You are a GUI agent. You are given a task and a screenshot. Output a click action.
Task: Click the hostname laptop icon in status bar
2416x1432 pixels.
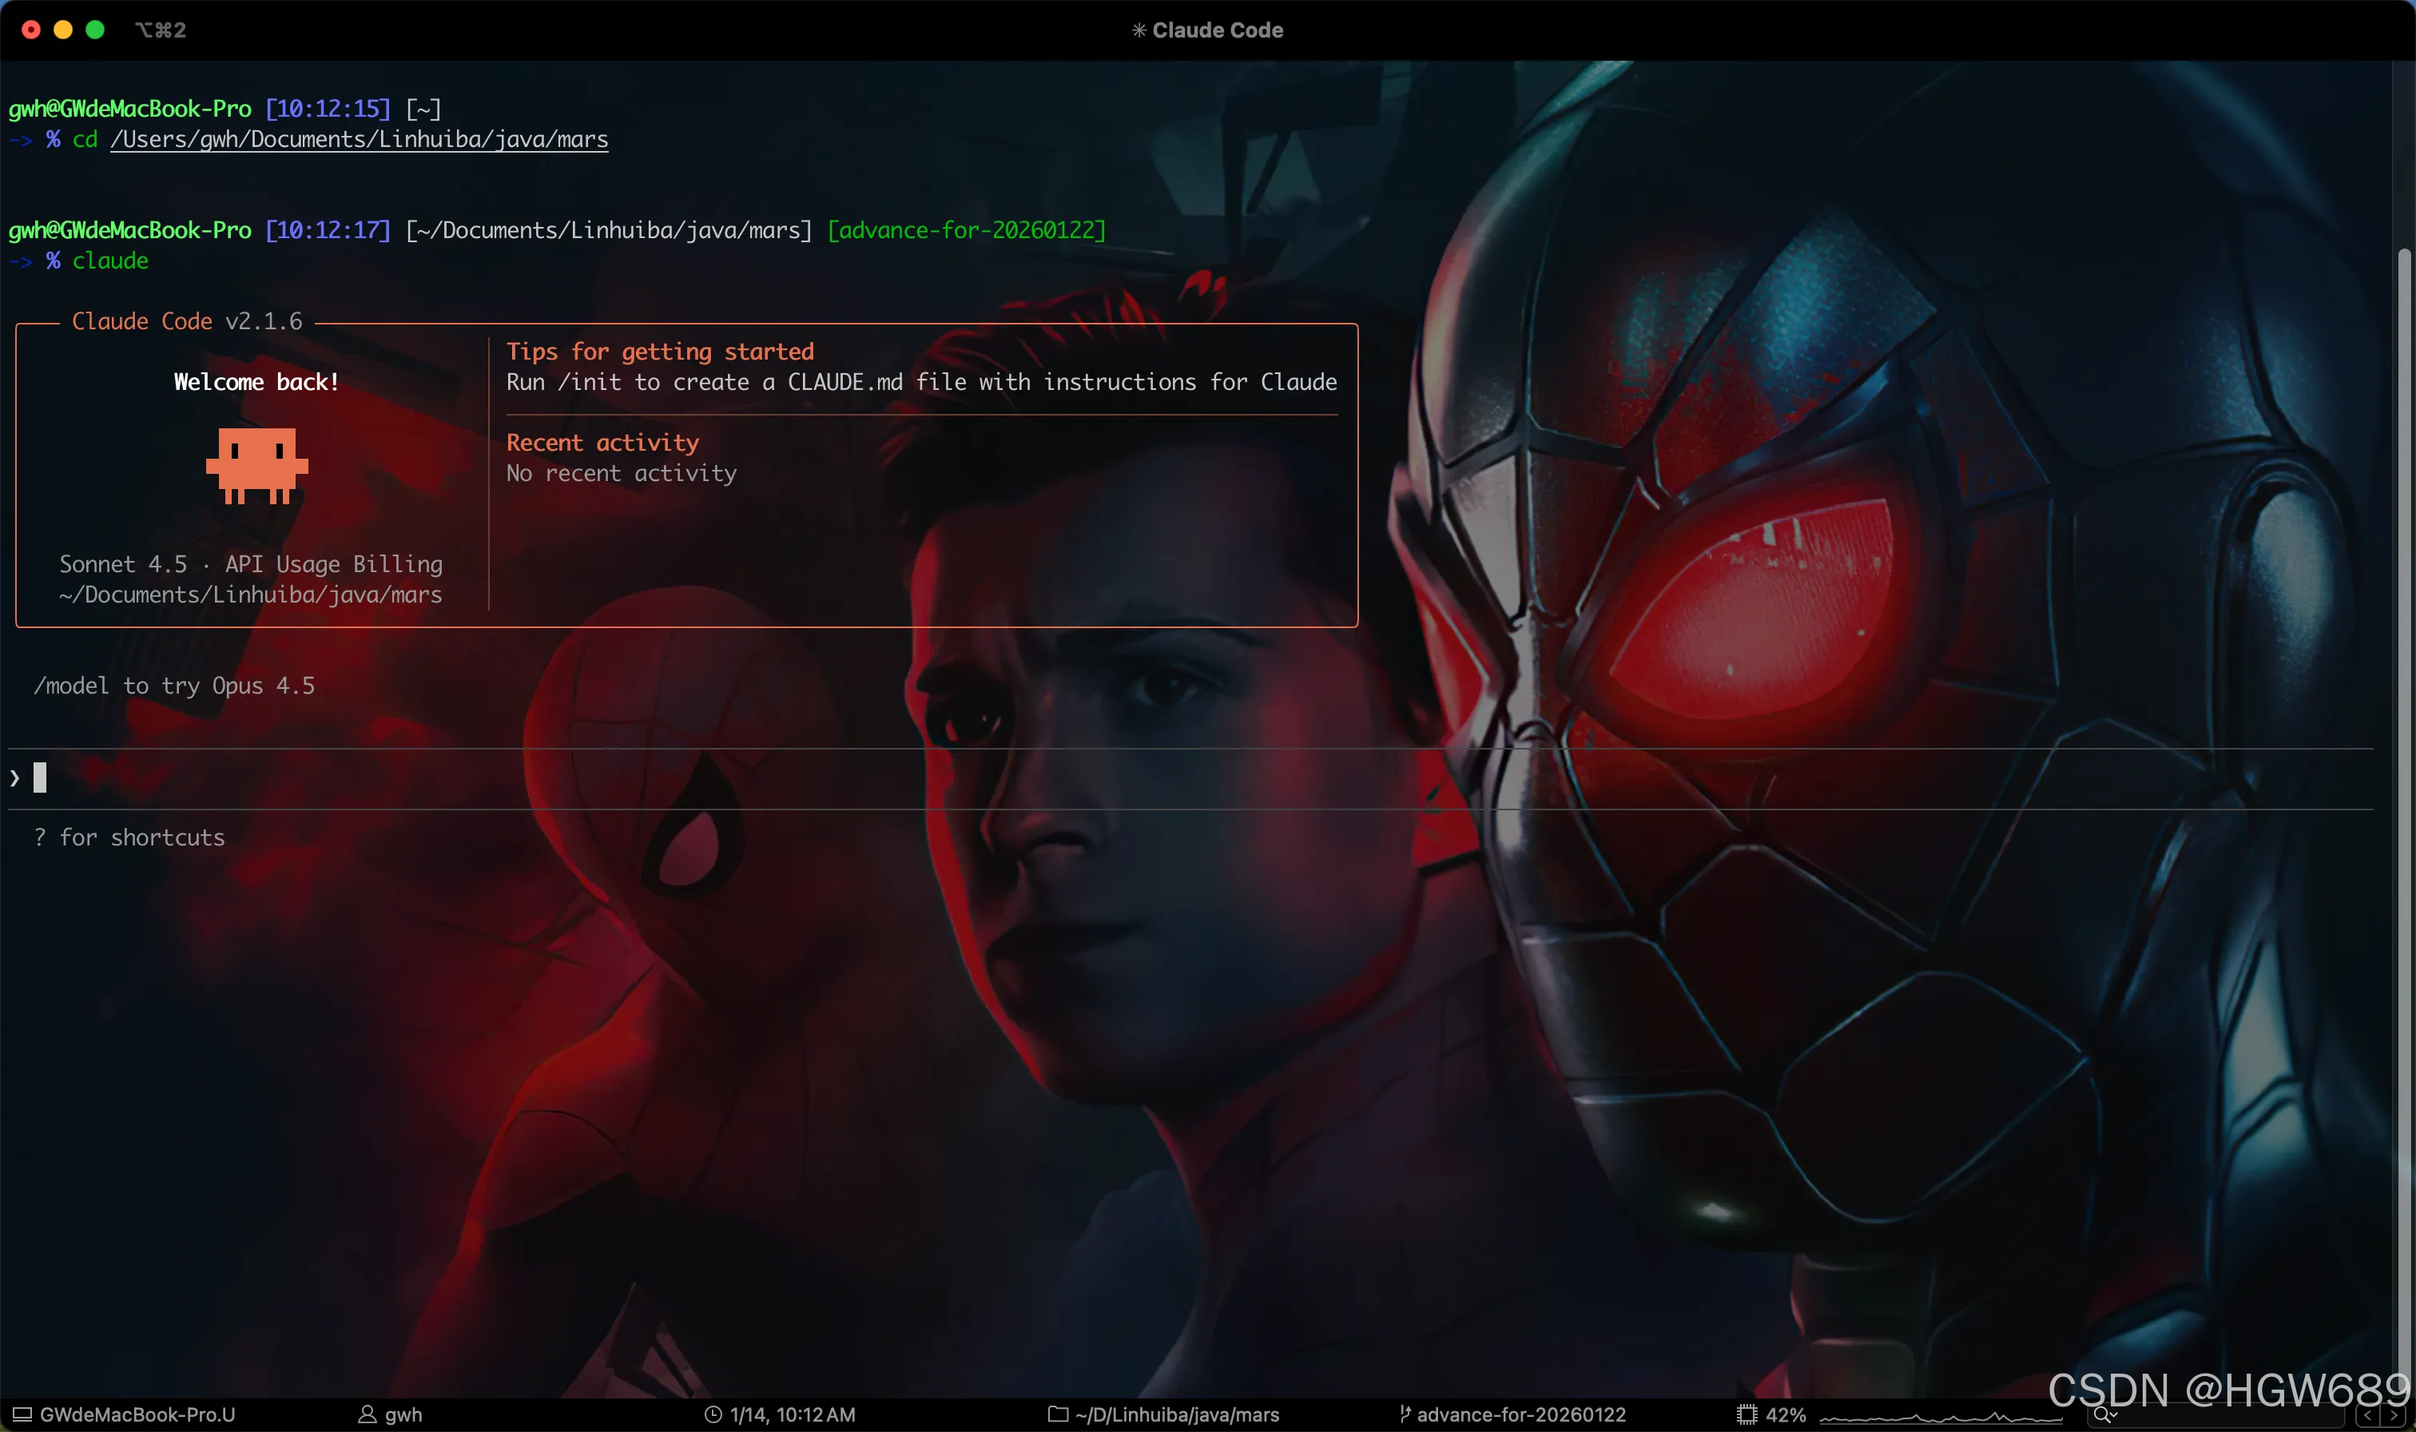pyautogui.click(x=22, y=1414)
